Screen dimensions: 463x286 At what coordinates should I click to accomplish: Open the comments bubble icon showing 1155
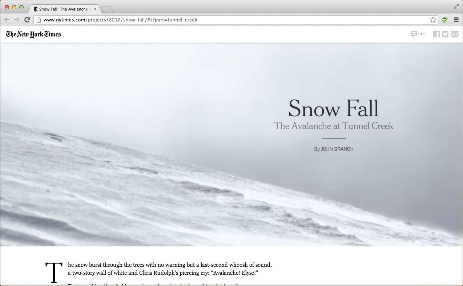point(414,34)
